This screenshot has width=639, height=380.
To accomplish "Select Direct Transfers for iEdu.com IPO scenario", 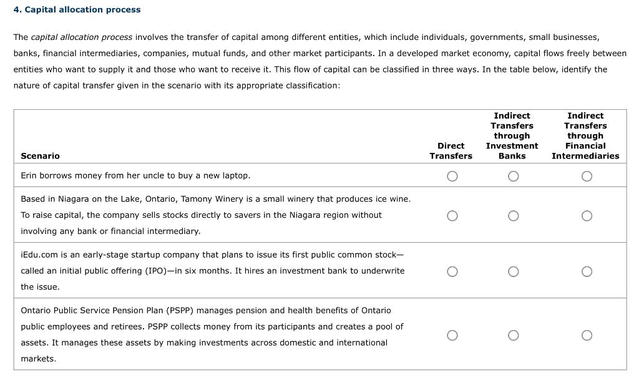I will 452,271.
